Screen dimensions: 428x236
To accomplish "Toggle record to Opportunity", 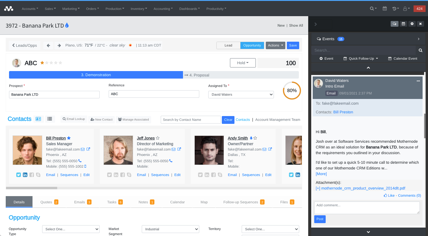I will pos(252,45).
